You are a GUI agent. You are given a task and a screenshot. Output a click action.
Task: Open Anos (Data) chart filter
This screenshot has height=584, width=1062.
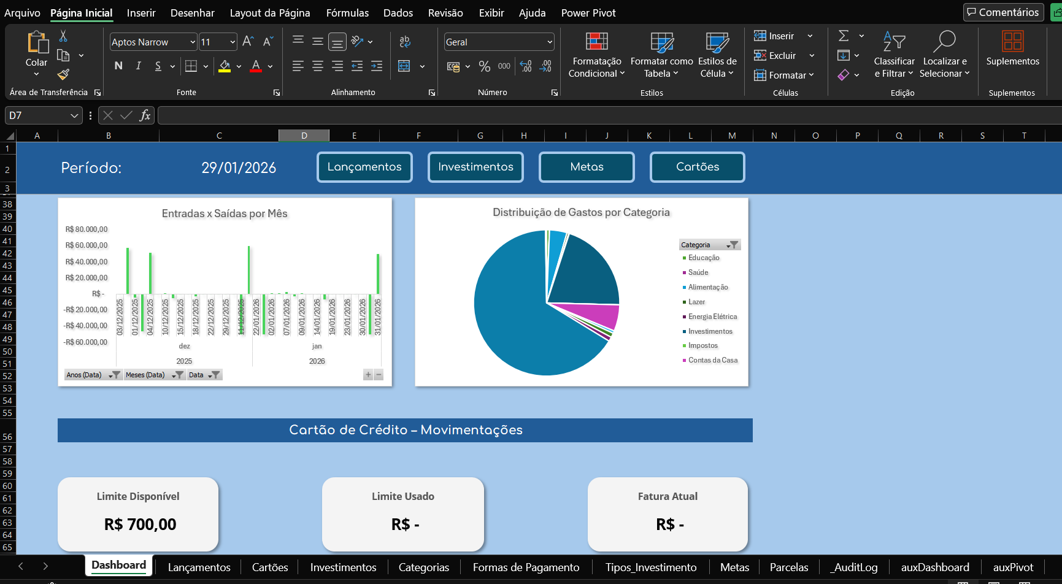pos(114,375)
